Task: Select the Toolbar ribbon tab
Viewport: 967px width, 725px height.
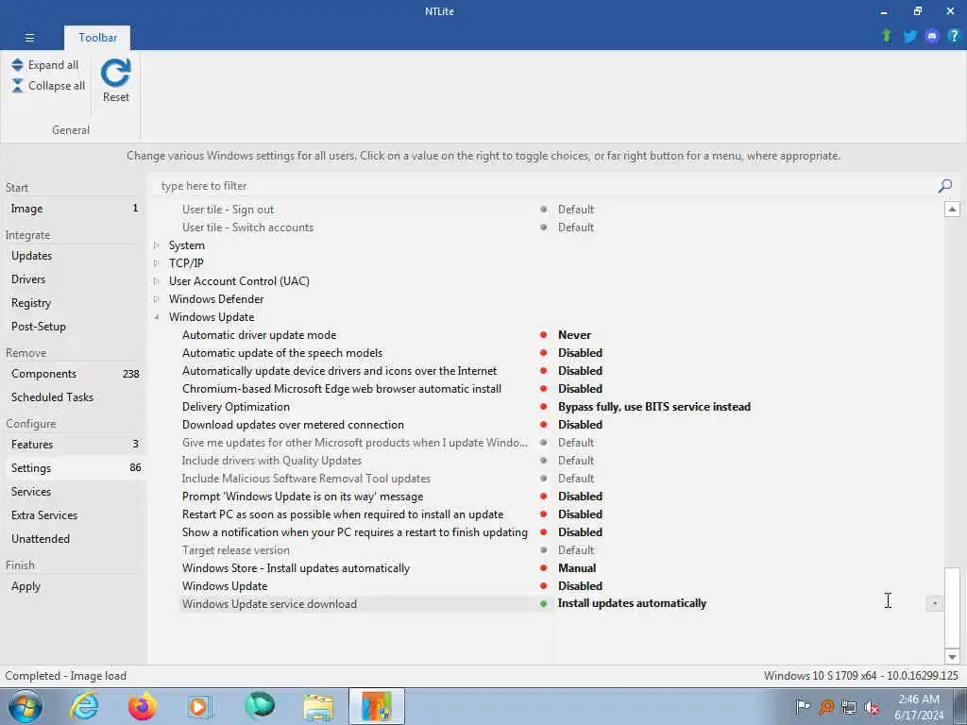Action: (x=97, y=38)
